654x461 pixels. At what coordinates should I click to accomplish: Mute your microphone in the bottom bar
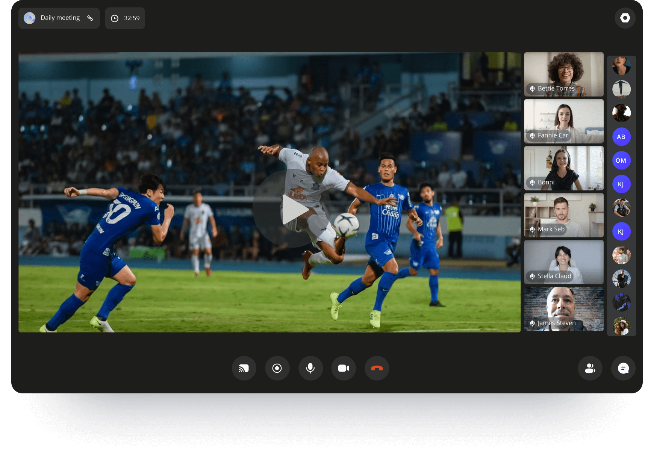[x=310, y=368]
